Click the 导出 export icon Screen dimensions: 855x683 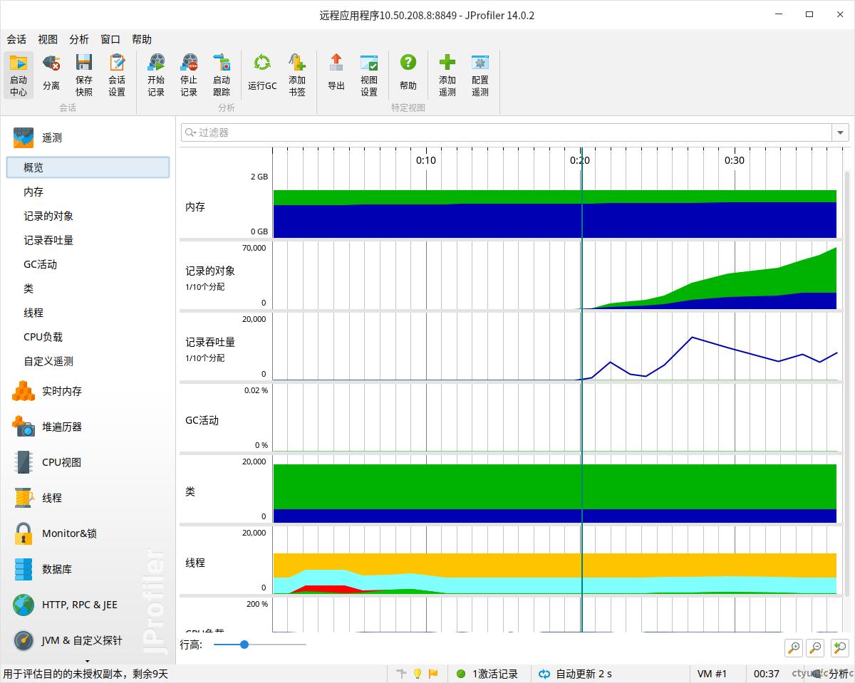(x=336, y=63)
